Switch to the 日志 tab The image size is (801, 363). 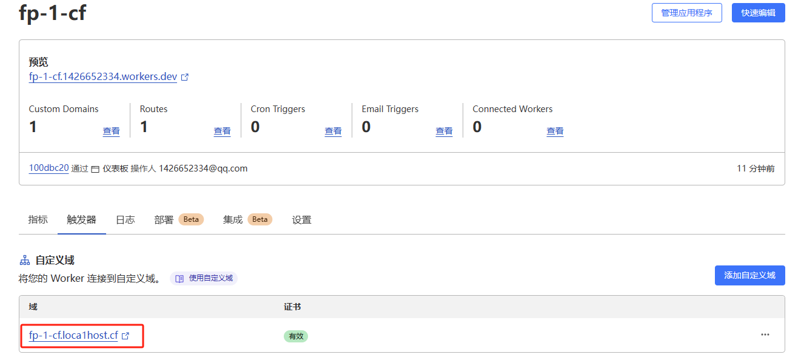tap(125, 219)
